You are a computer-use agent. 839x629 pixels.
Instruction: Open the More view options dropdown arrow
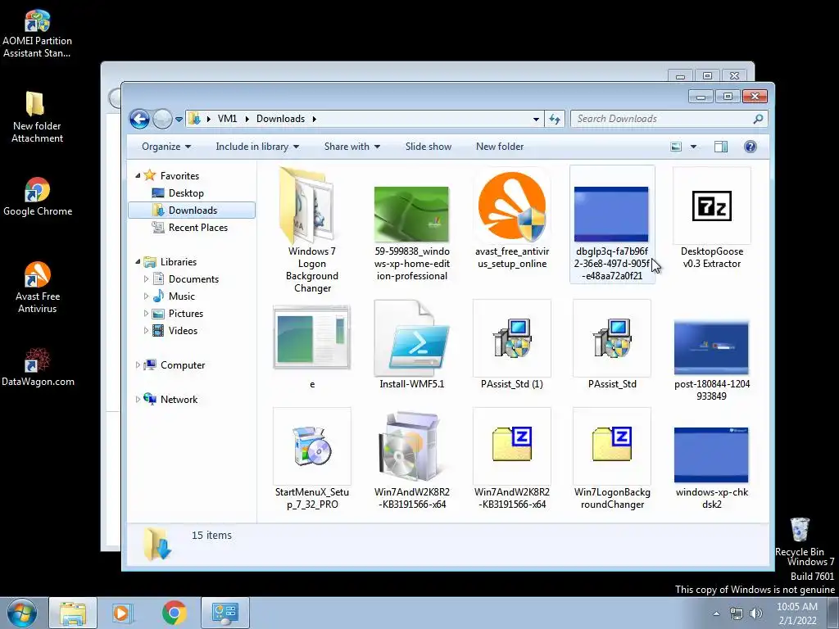coord(693,147)
